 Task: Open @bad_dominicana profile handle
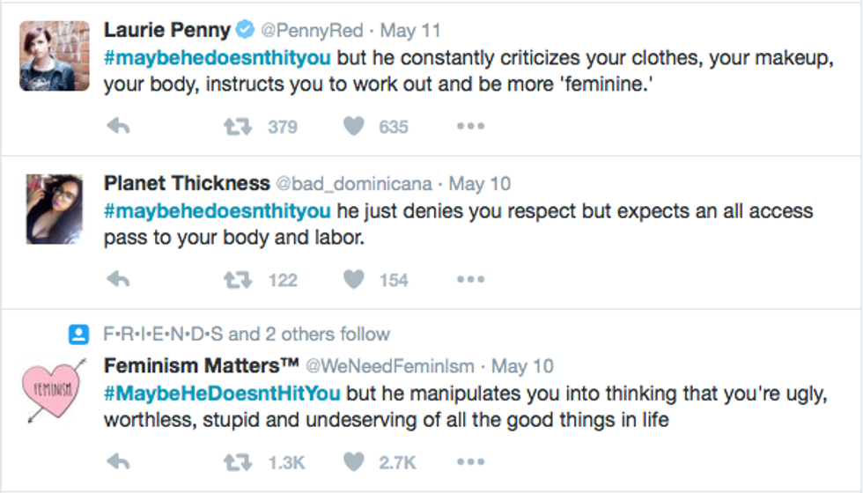coord(354,184)
